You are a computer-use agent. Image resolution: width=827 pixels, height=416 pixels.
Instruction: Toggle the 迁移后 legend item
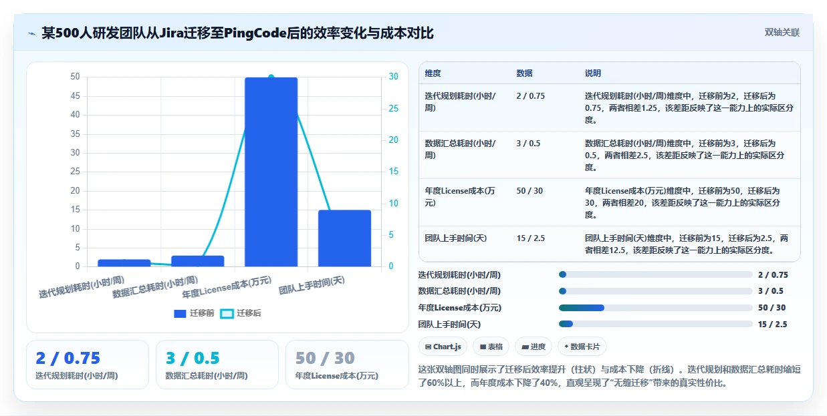click(x=241, y=313)
